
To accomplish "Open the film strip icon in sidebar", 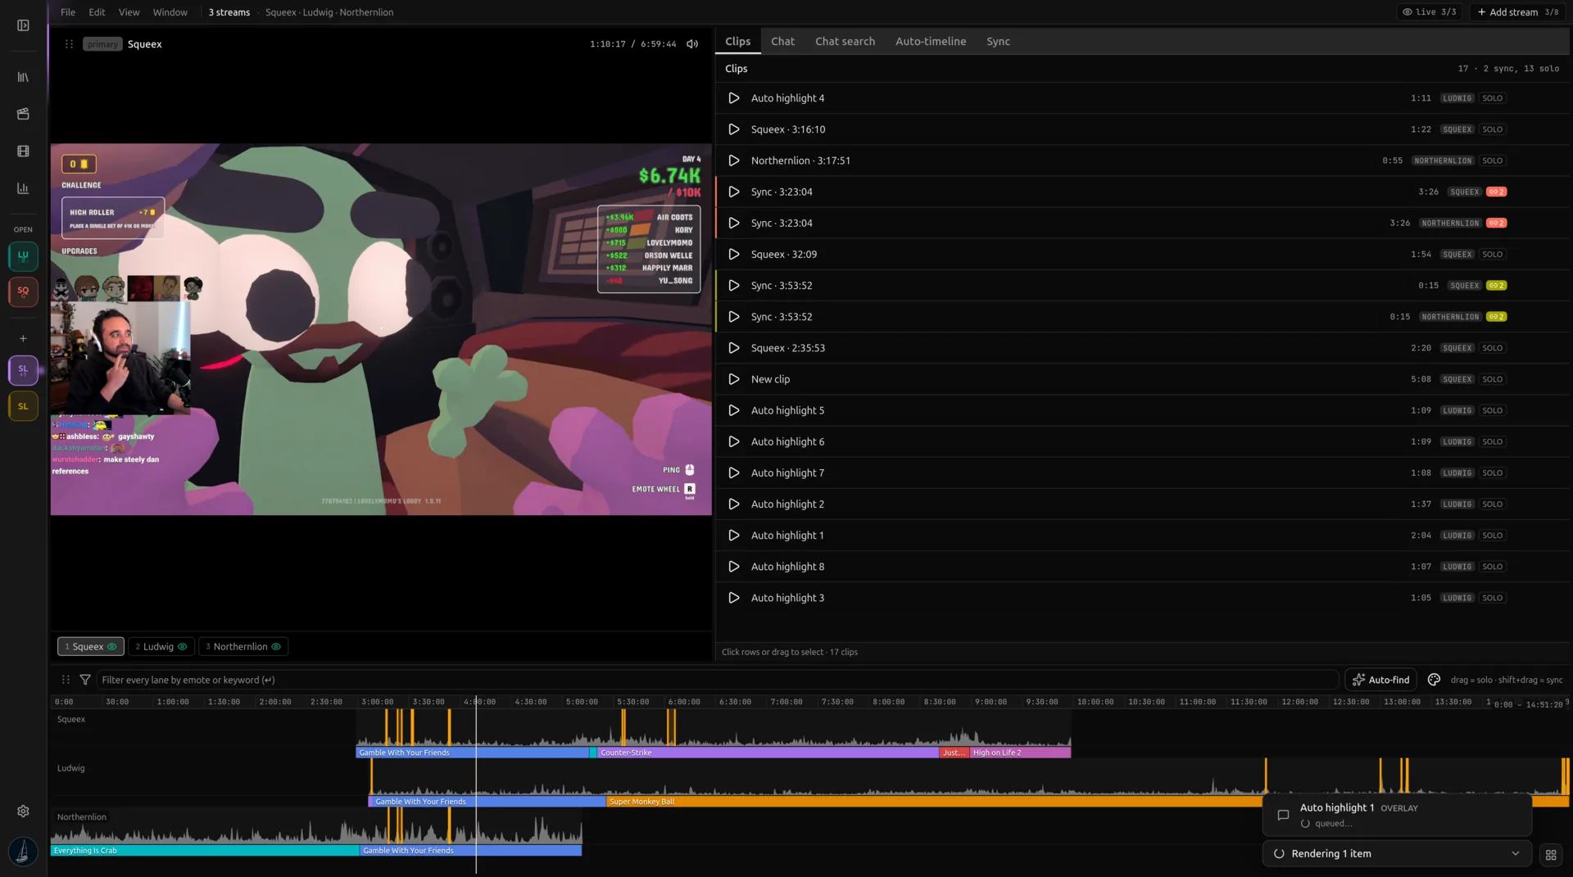I will tap(23, 151).
